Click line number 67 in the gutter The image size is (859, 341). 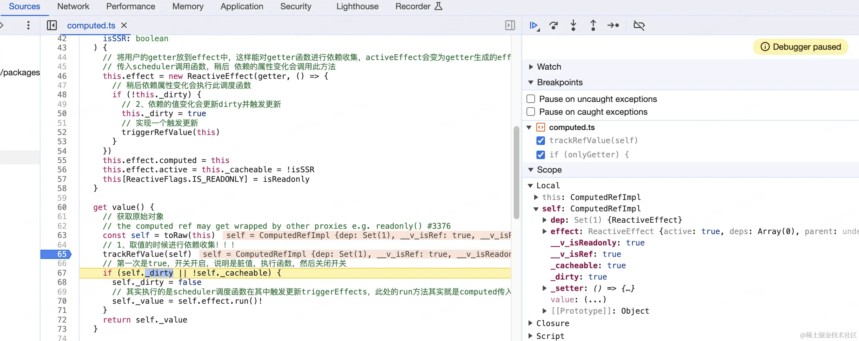point(62,273)
